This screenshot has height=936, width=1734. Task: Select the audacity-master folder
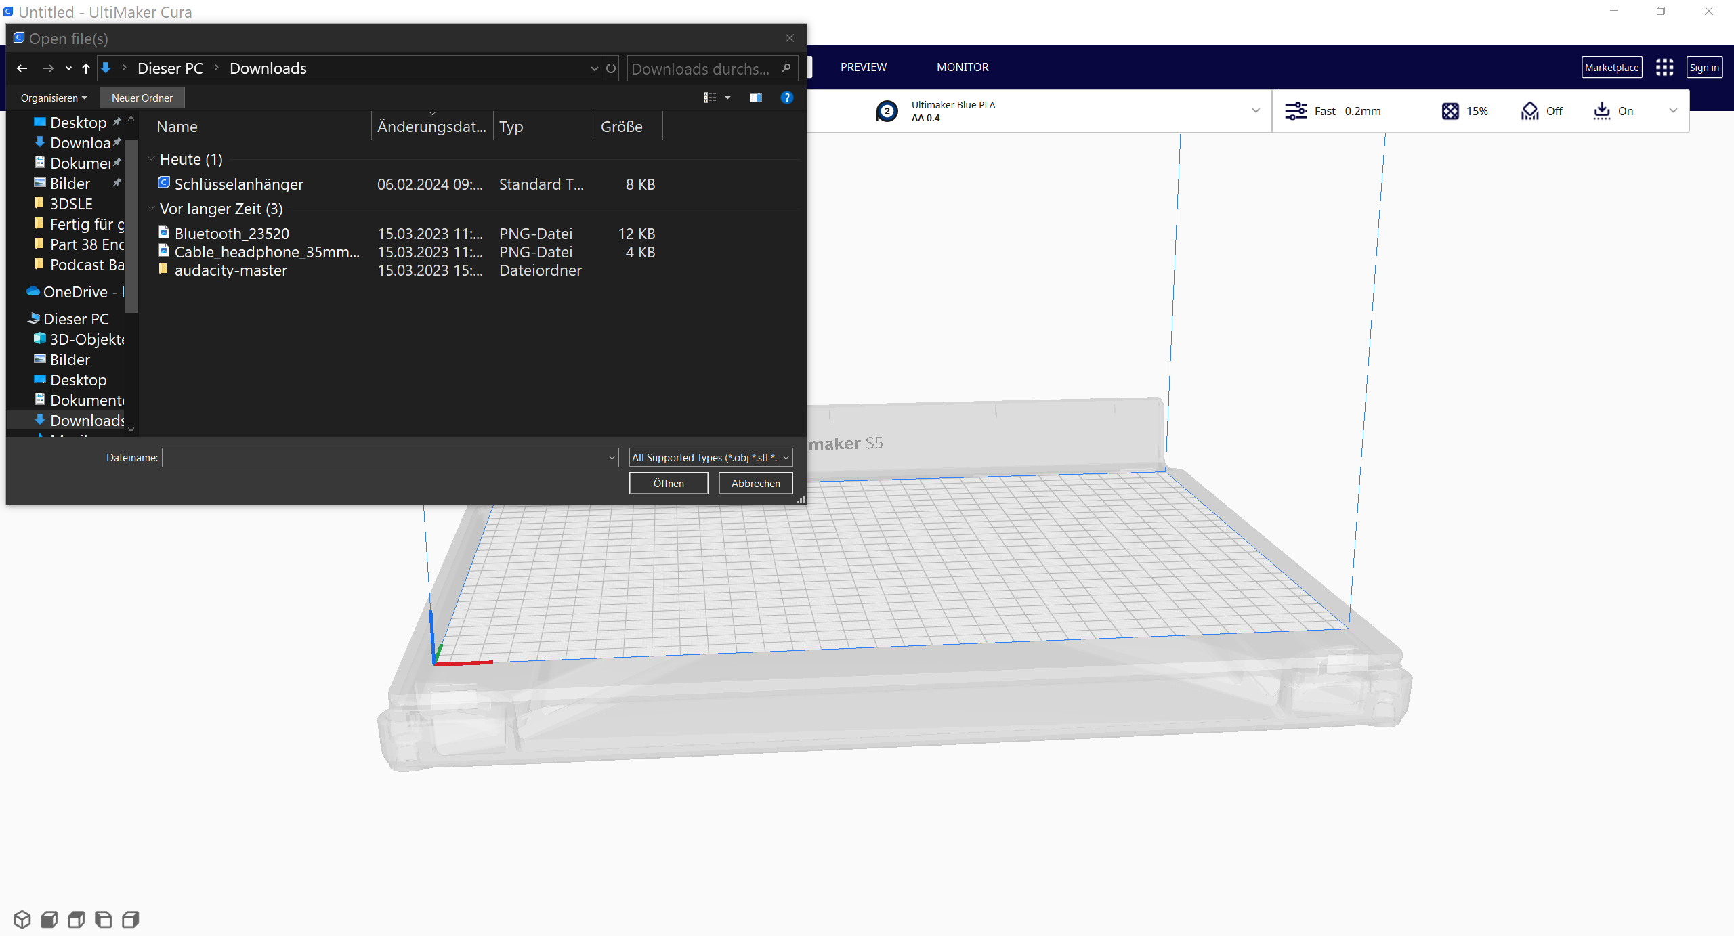point(231,270)
